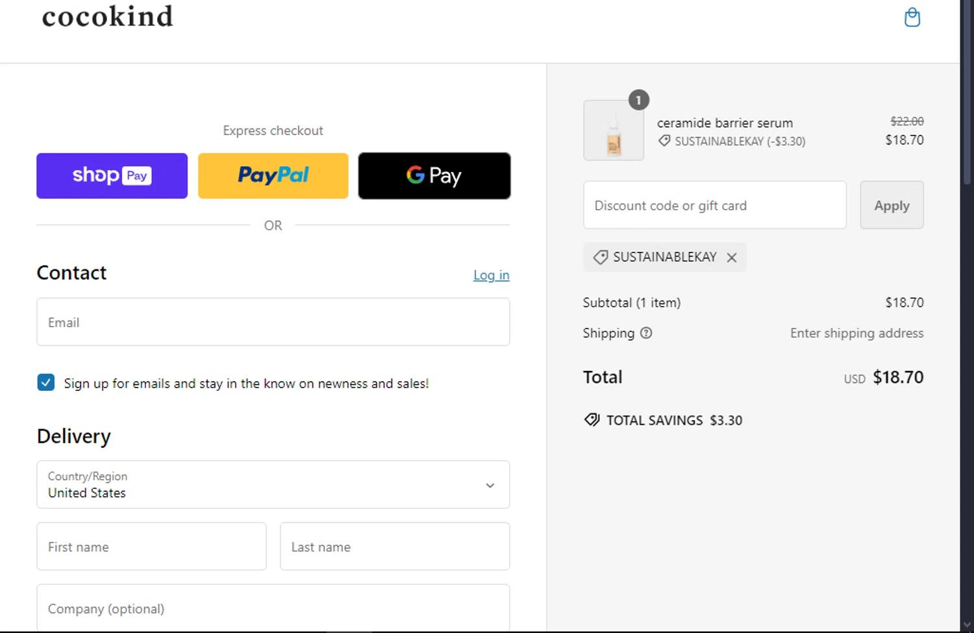The height and width of the screenshot is (633, 974).
Task: Click the item quantity badge
Action: (x=639, y=100)
